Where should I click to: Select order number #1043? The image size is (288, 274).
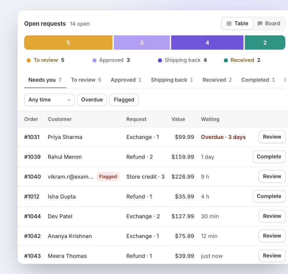(32, 256)
